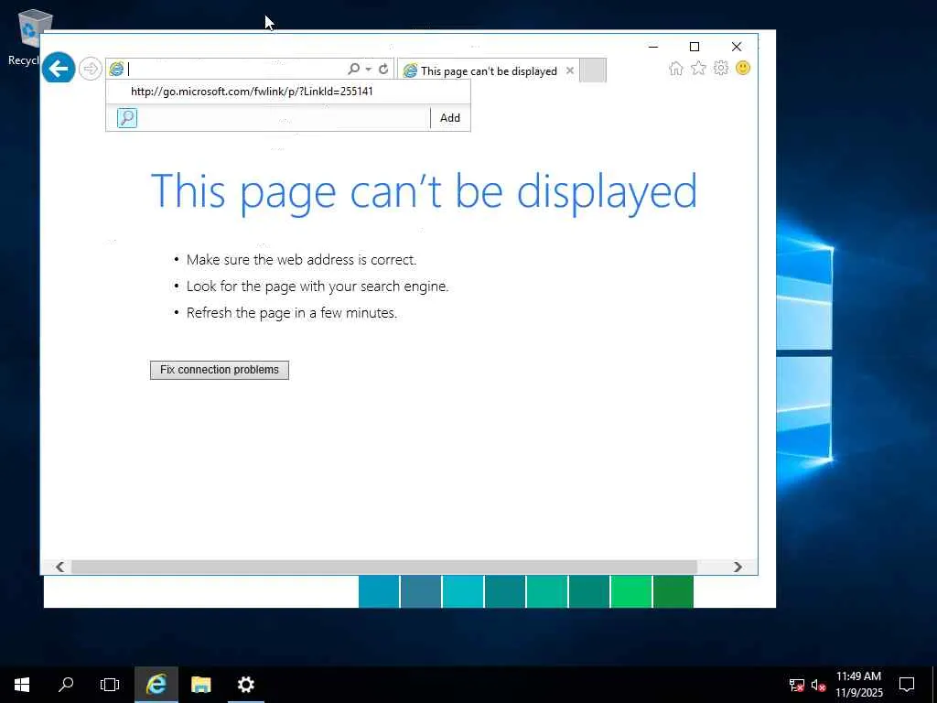Go back with the blue Back arrow
Image resolution: width=937 pixels, height=703 pixels.
point(59,68)
